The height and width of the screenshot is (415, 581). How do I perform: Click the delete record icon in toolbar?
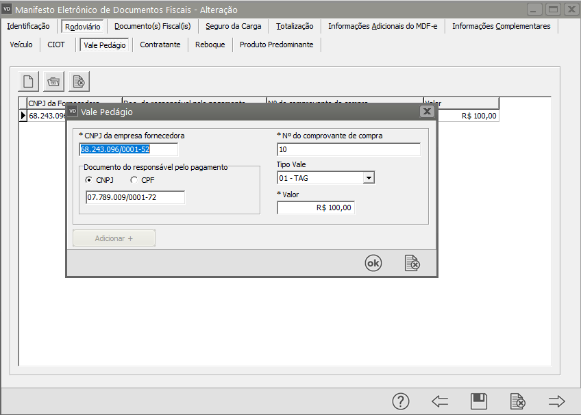(79, 81)
